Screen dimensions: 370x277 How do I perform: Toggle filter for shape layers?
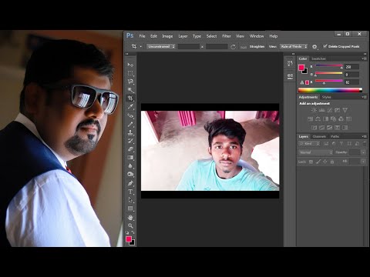pos(349,144)
